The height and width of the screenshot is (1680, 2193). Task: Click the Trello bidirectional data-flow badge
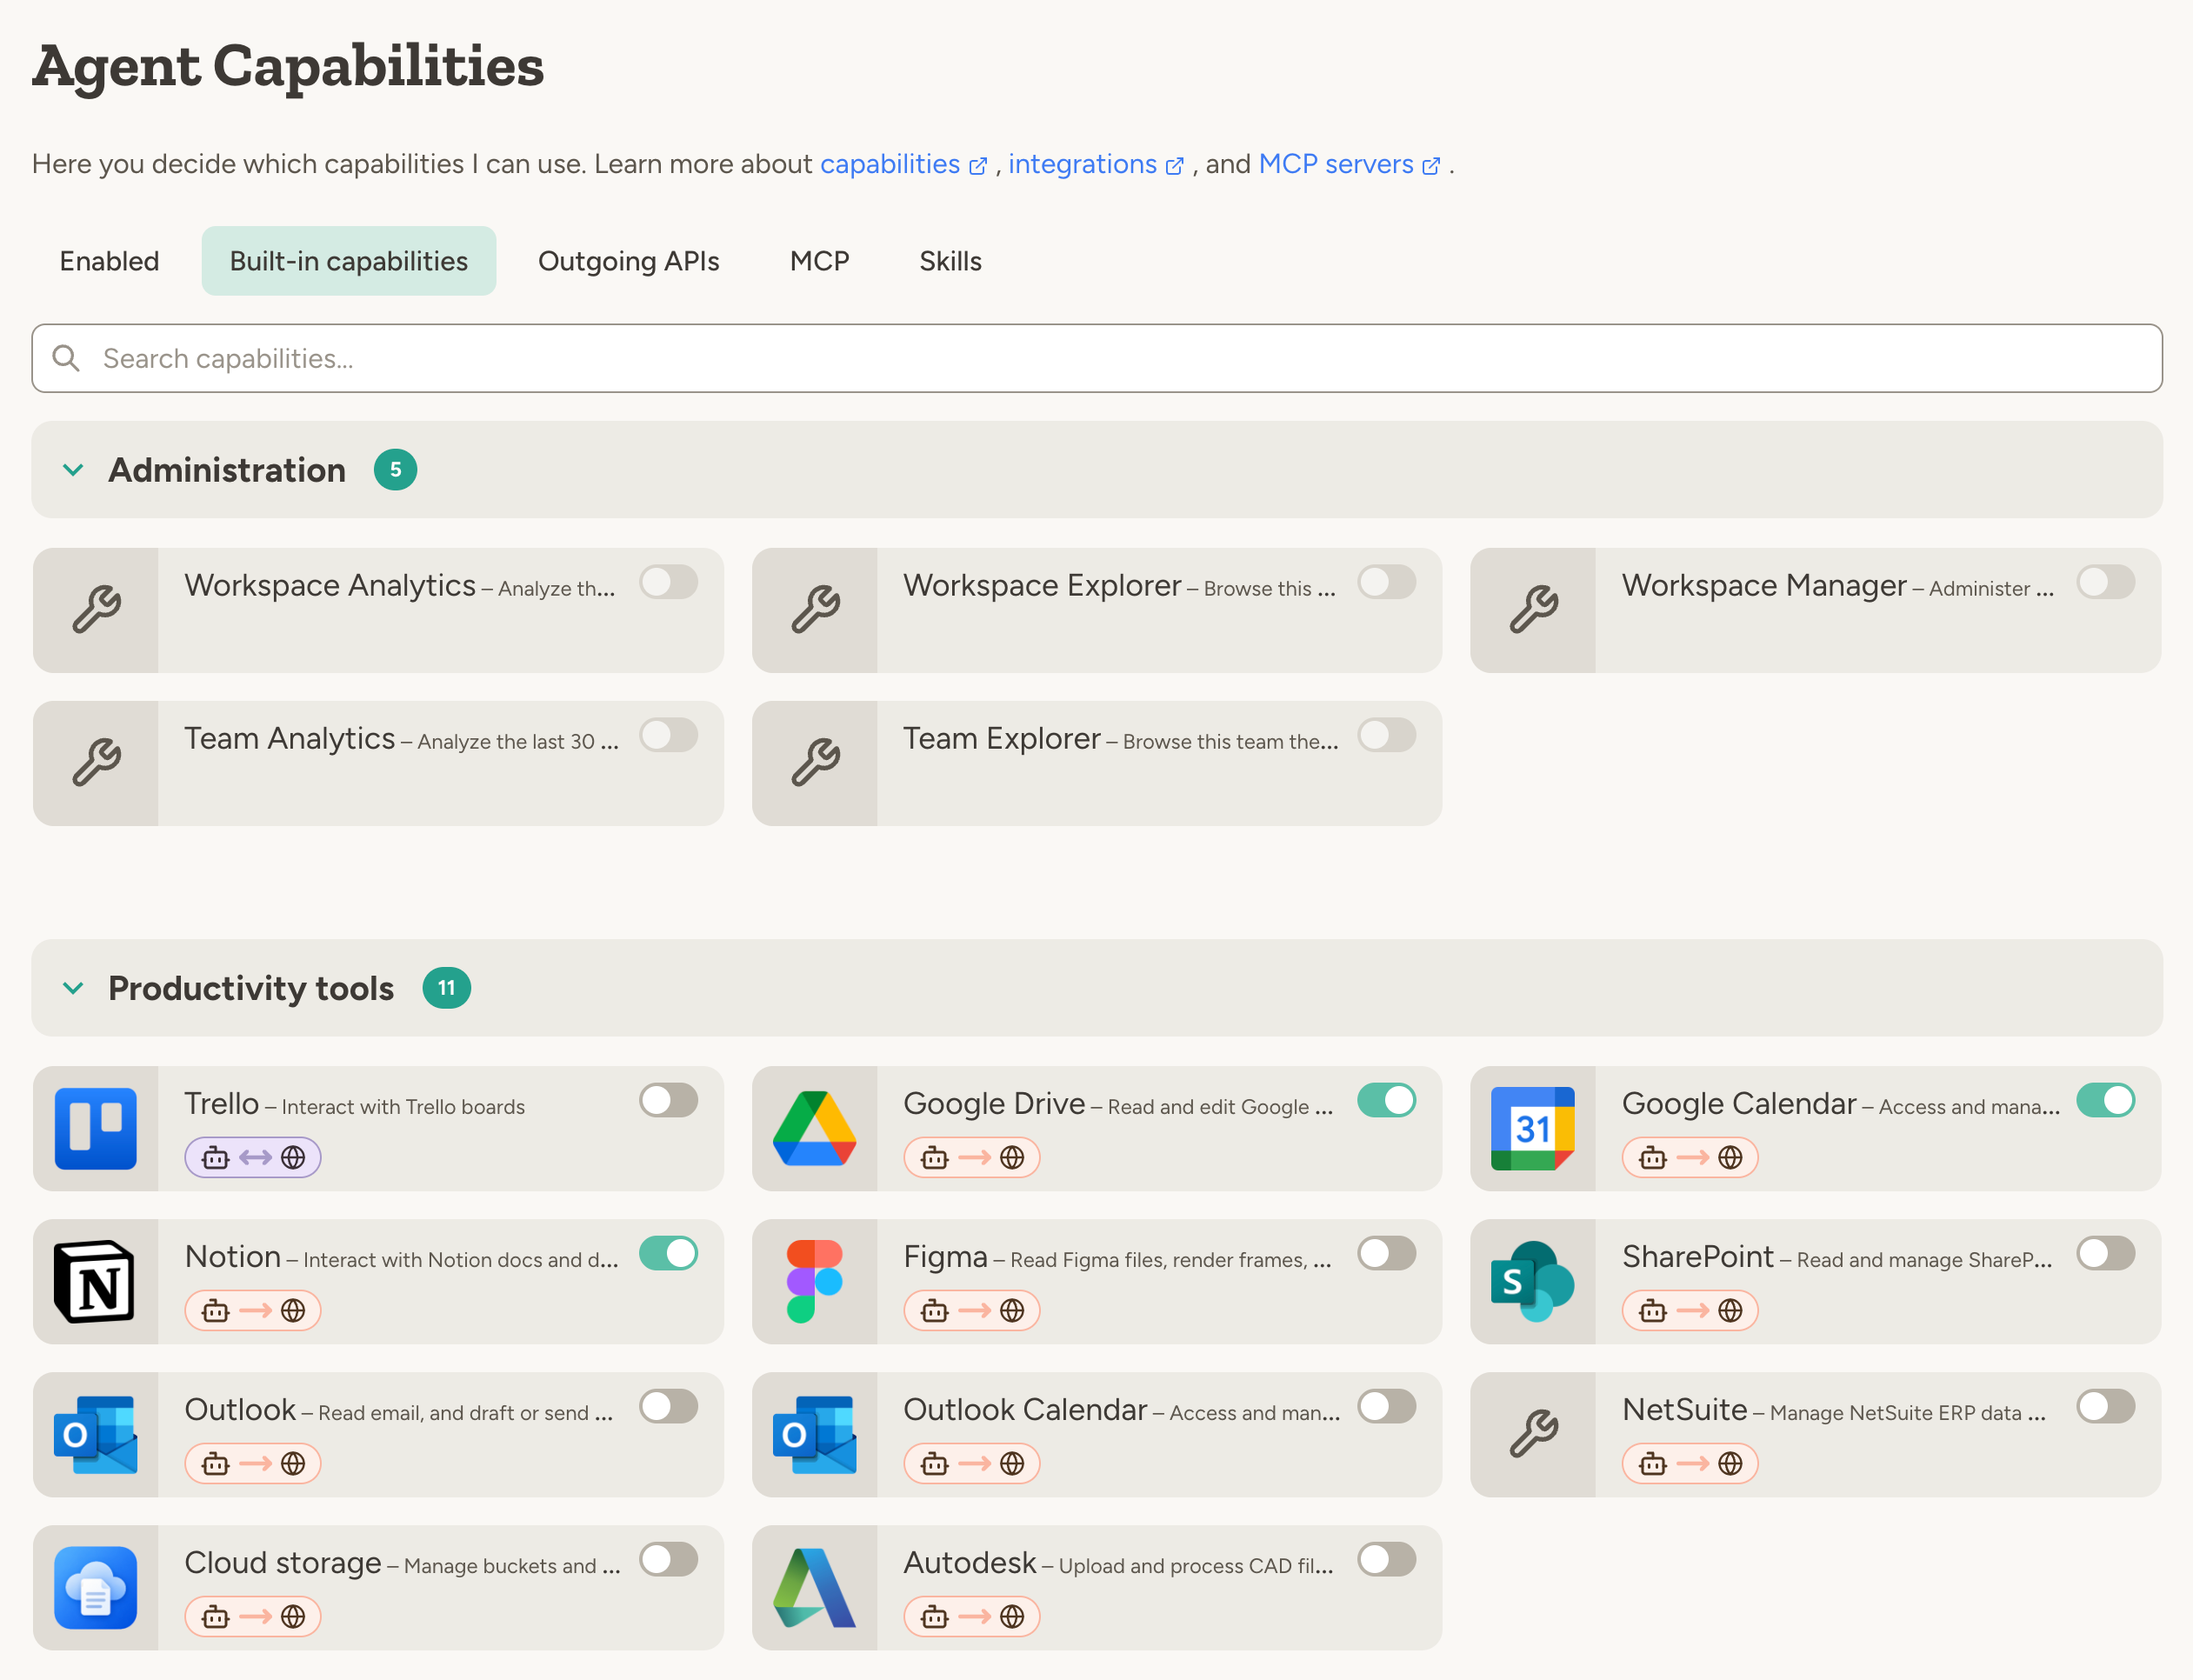pyautogui.click(x=252, y=1157)
